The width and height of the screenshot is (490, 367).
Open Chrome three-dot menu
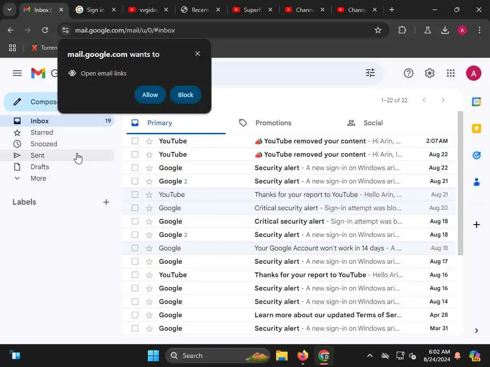479,30
